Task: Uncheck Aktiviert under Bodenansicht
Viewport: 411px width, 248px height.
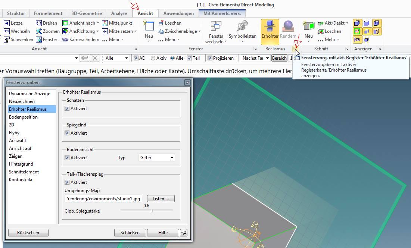Action: [x=67, y=158]
